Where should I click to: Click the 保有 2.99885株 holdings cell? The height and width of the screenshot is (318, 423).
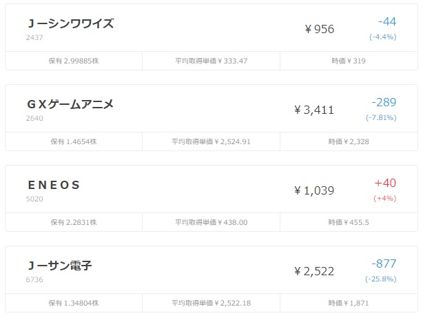click(74, 61)
